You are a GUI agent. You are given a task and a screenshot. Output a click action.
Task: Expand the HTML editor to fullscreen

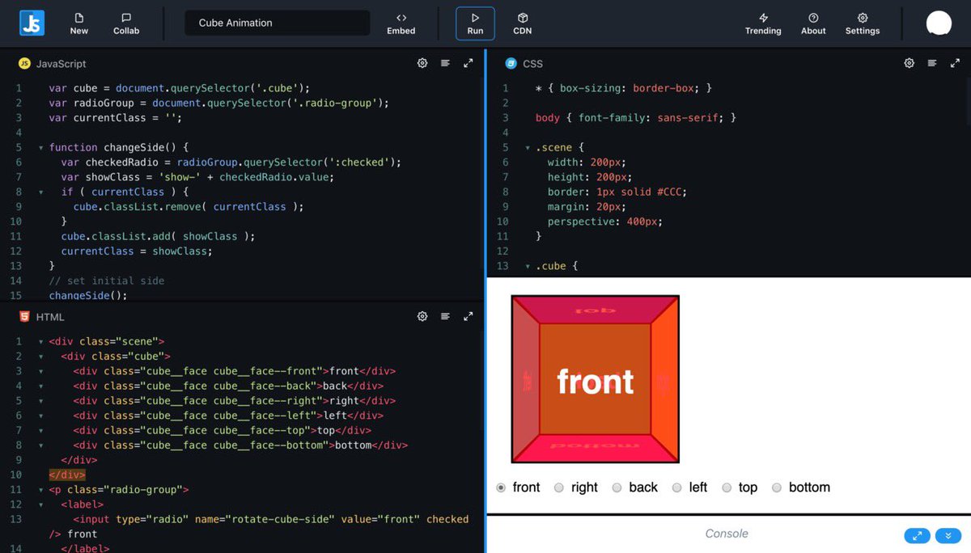click(x=468, y=316)
